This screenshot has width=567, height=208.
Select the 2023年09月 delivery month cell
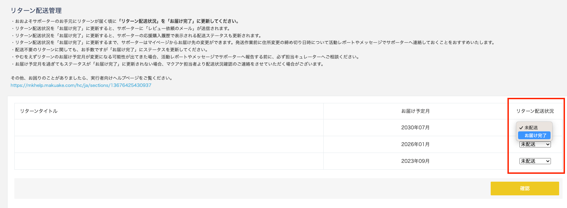415,161
